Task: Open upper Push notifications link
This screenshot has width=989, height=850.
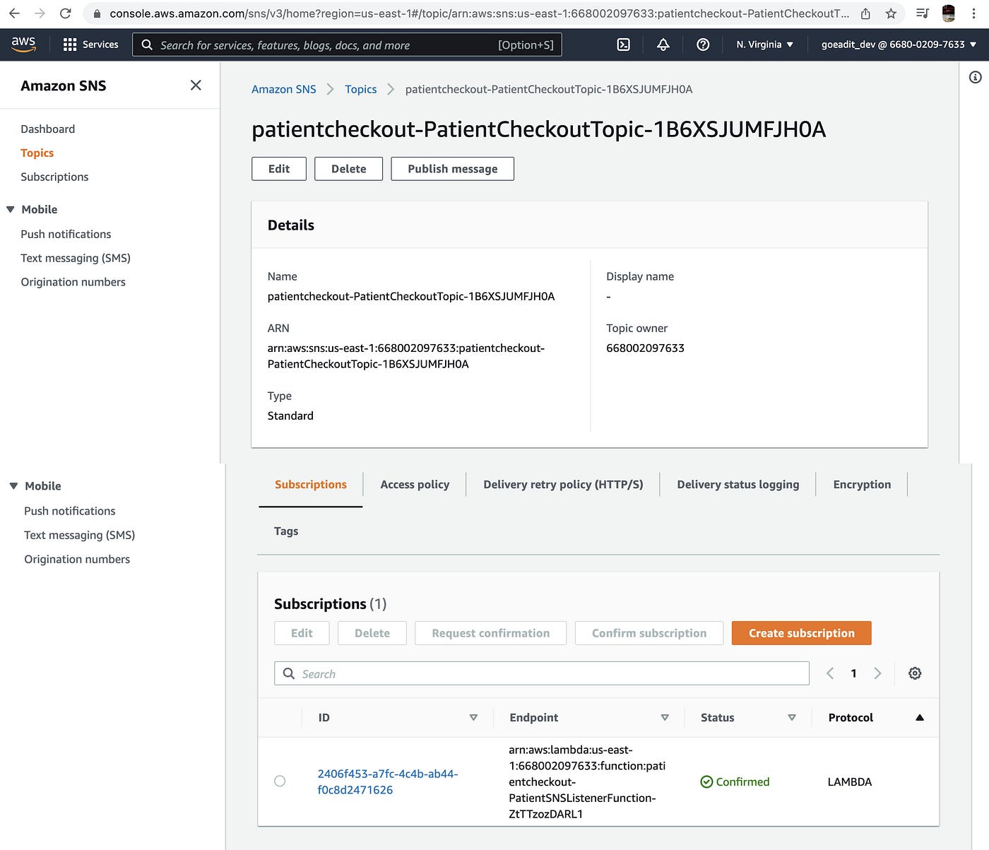Action: click(66, 234)
